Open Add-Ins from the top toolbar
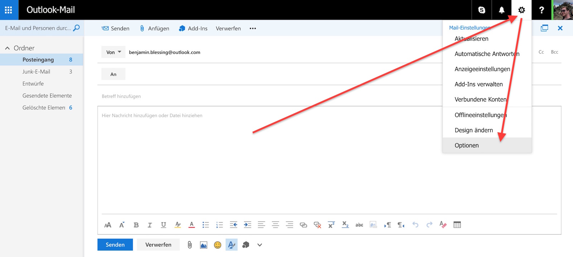Viewport: 573px width, 257px height. point(193,28)
